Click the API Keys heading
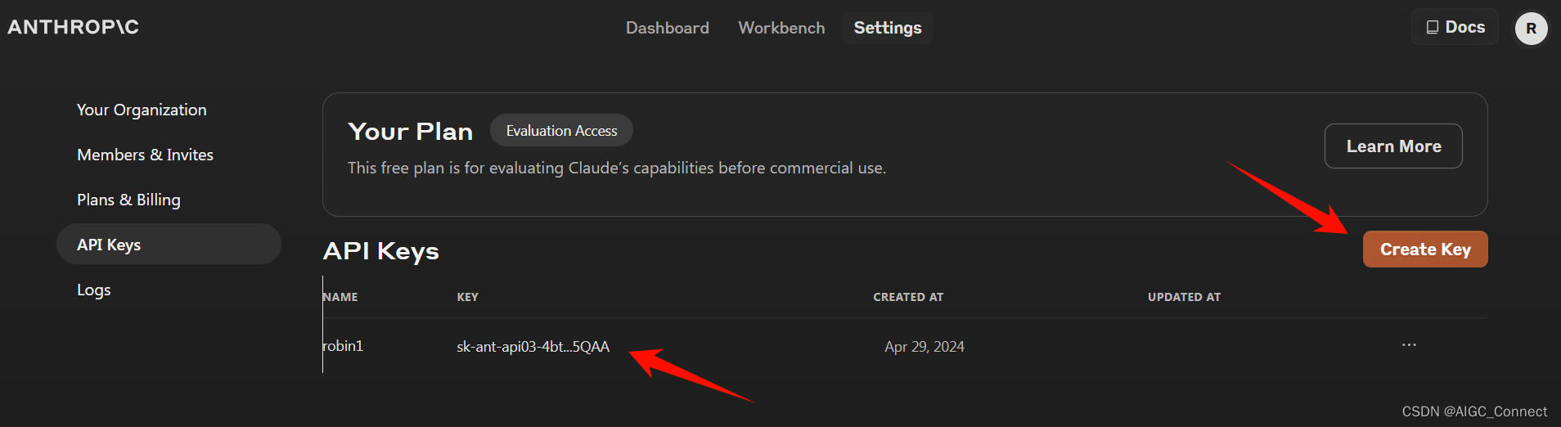Screen dimensions: 1561x427 tap(381, 251)
